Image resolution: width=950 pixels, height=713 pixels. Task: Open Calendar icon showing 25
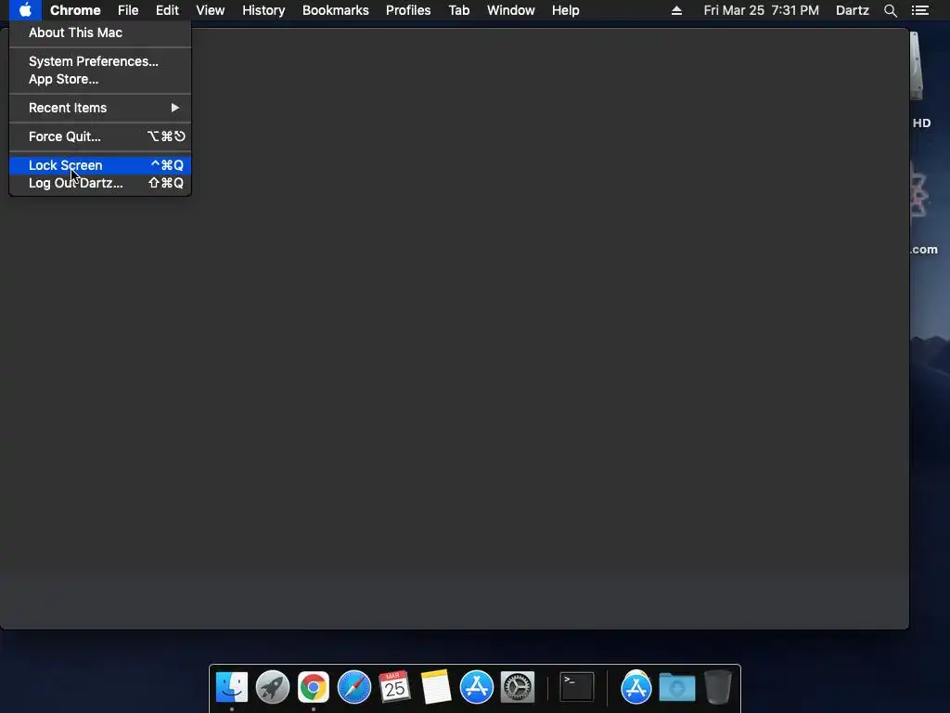395,687
